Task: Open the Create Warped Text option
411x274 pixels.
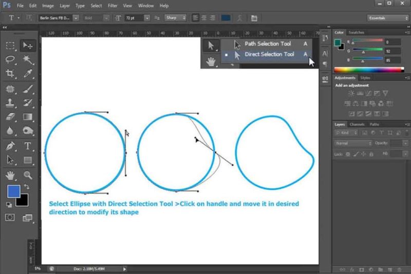Action: pos(239,18)
